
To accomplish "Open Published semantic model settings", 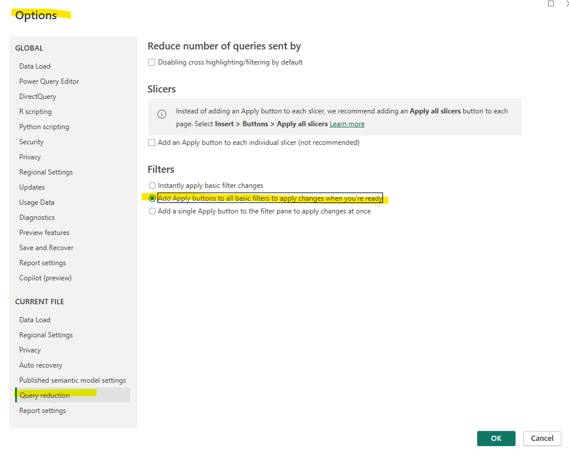I will click(x=73, y=380).
